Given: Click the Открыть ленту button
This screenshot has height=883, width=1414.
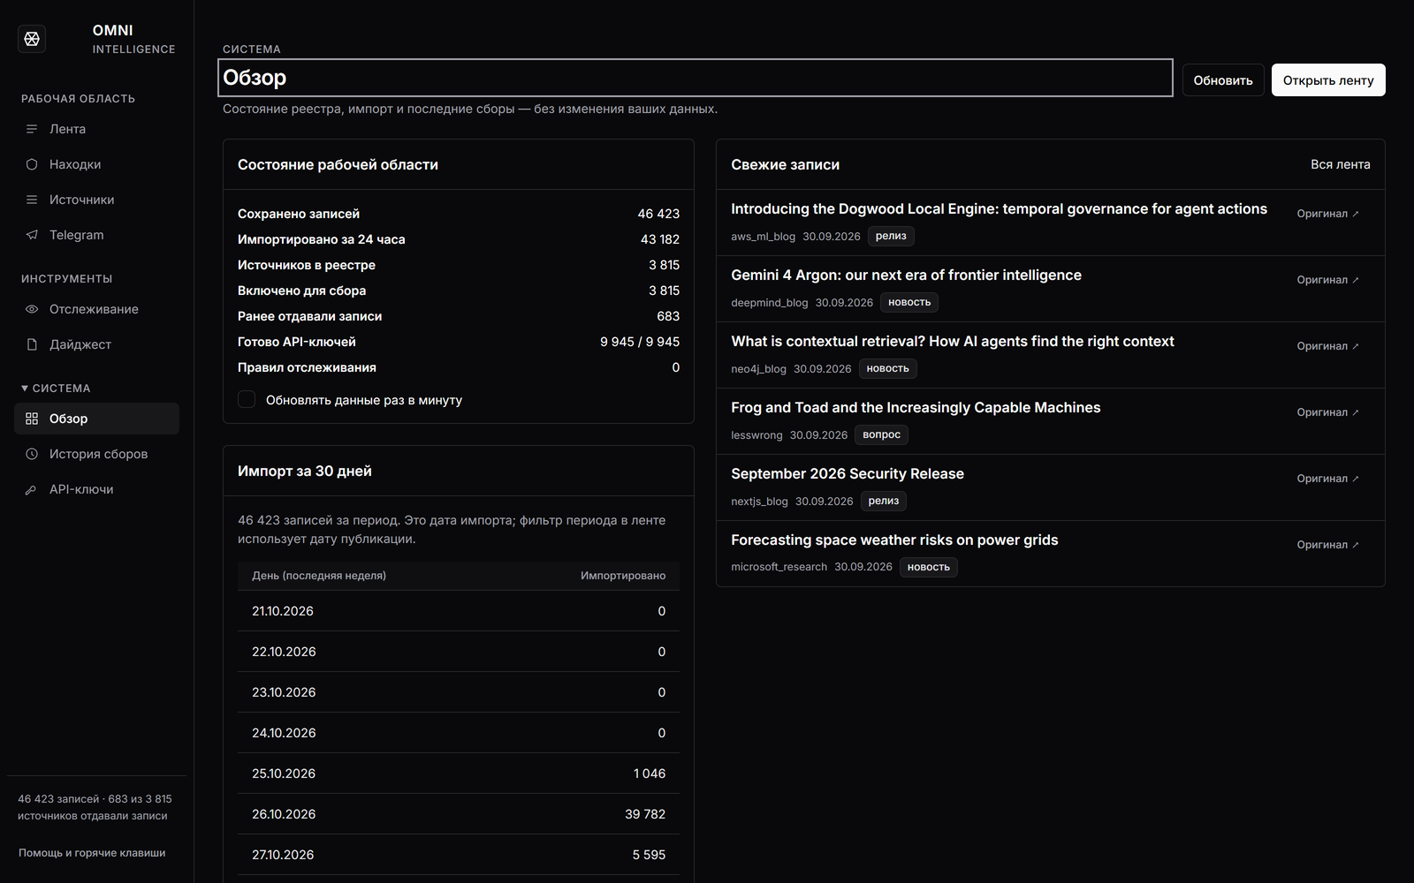Looking at the screenshot, I should click(x=1328, y=80).
